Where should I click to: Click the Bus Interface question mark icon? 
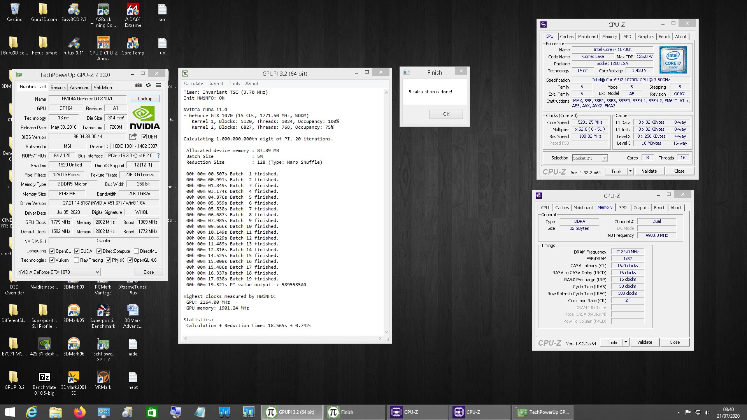coord(158,156)
